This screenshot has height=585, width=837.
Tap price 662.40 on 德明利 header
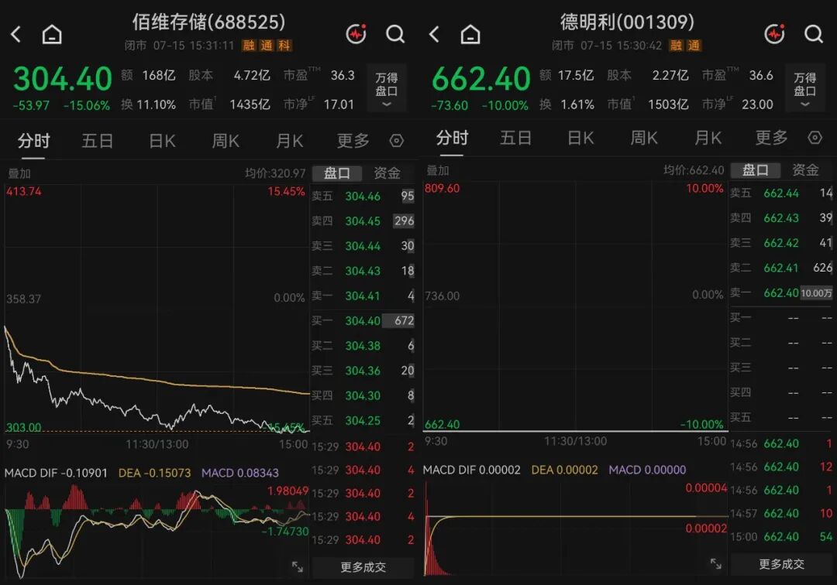[481, 79]
